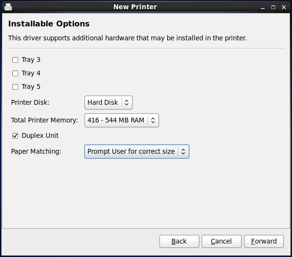Check the Tray 4 option
Viewport: 292px width, 257px height.
(15, 73)
